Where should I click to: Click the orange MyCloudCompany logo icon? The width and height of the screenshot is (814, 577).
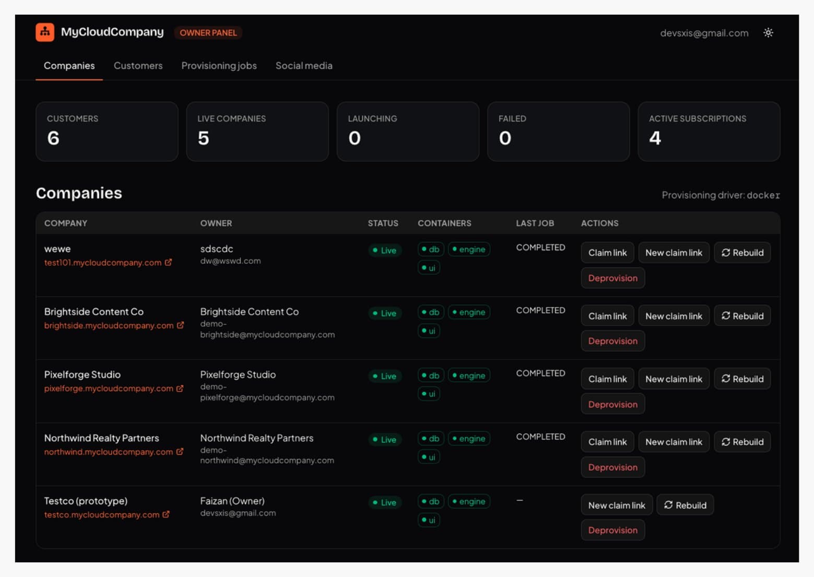[45, 32]
